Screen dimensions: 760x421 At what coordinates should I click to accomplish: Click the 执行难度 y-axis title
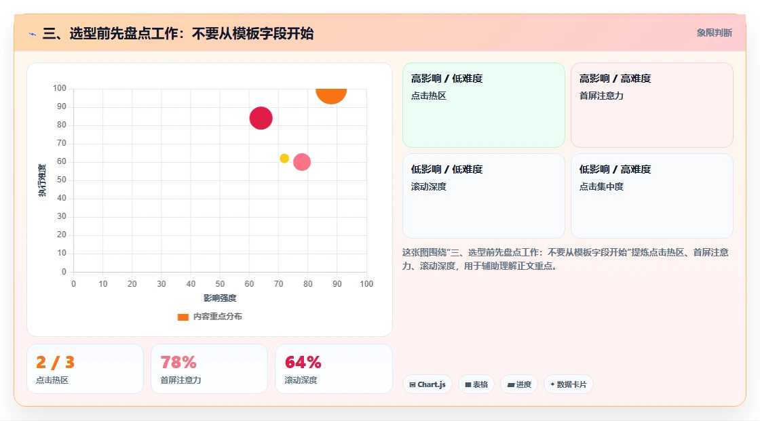pyautogui.click(x=42, y=180)
